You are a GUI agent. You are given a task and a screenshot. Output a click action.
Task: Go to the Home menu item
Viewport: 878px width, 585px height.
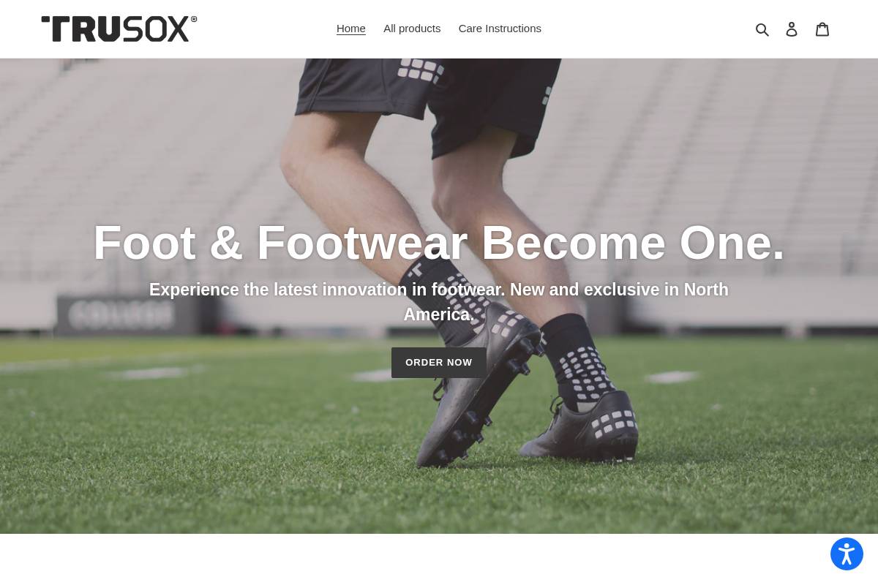(x=351, y=29)
